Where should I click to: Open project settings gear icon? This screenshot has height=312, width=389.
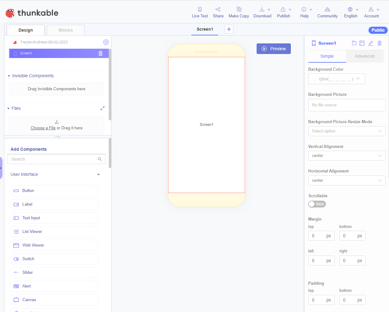(x=106, y=42)
